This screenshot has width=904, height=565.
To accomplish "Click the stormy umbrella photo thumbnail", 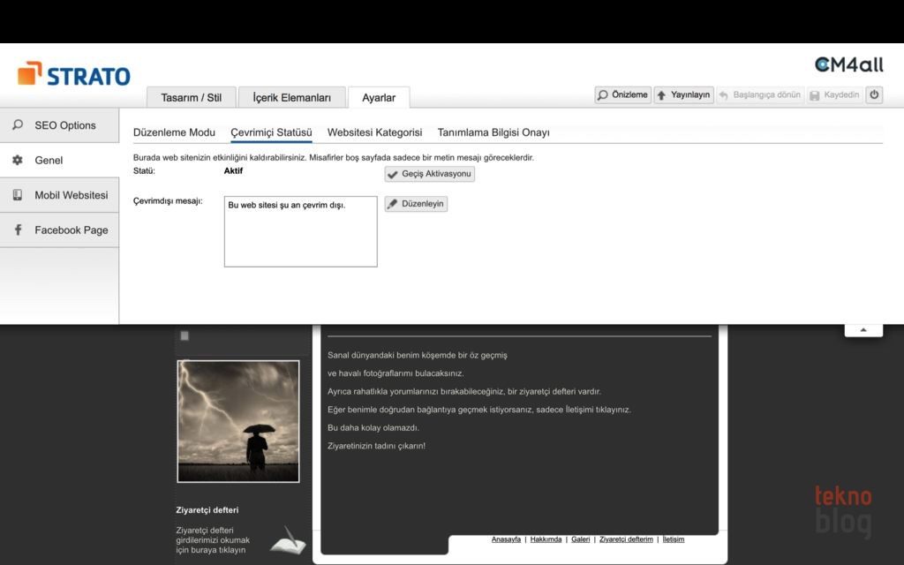I will [x=238, y=421].
